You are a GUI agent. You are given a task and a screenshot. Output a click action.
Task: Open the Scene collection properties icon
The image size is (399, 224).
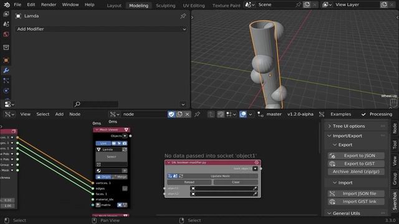click(6, 47)
